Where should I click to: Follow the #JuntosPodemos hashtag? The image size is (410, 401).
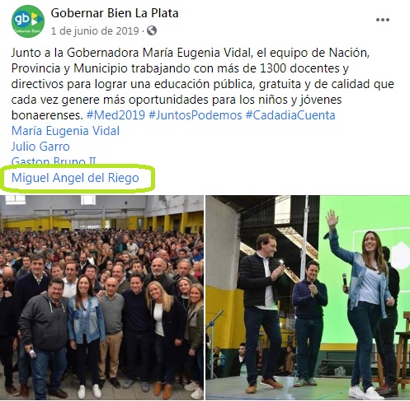(x=196, y=115)
